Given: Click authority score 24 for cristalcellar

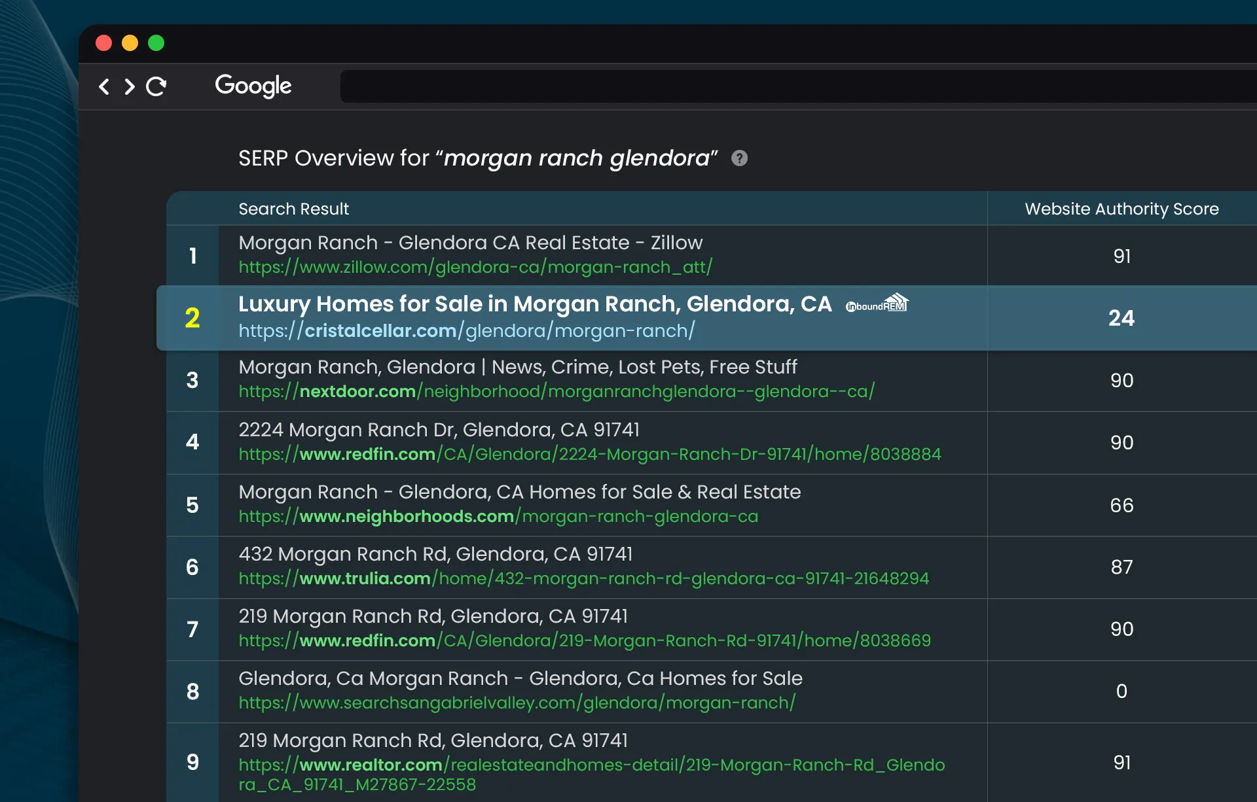Looking at the screenshot, I should tap(1121, 318).
